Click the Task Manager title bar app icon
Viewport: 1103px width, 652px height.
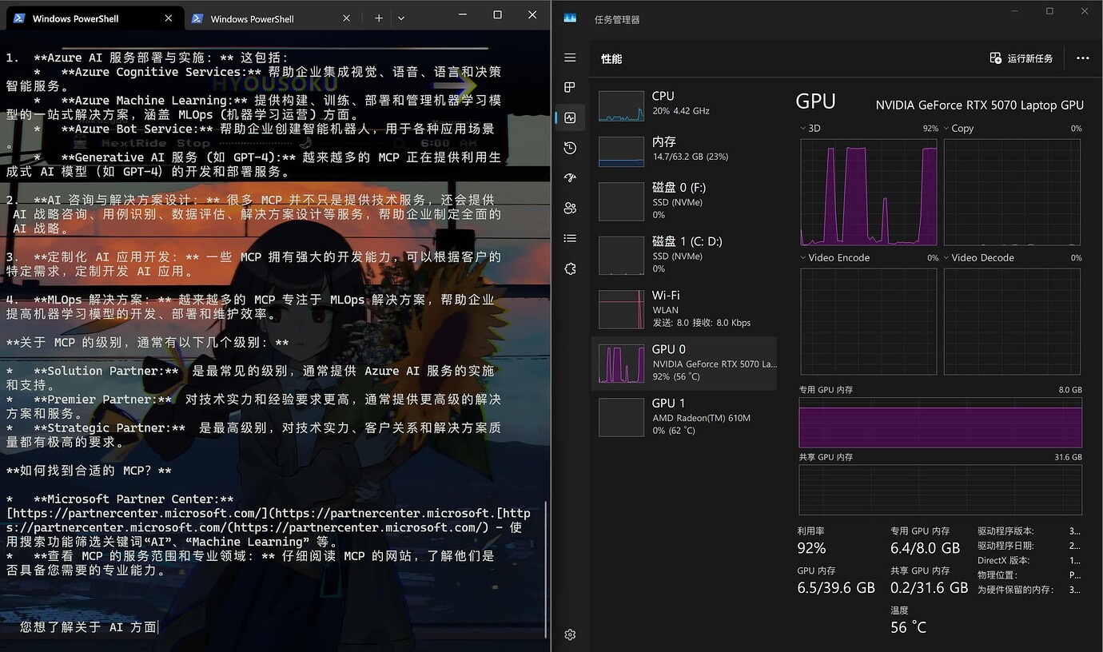[570, 18]
